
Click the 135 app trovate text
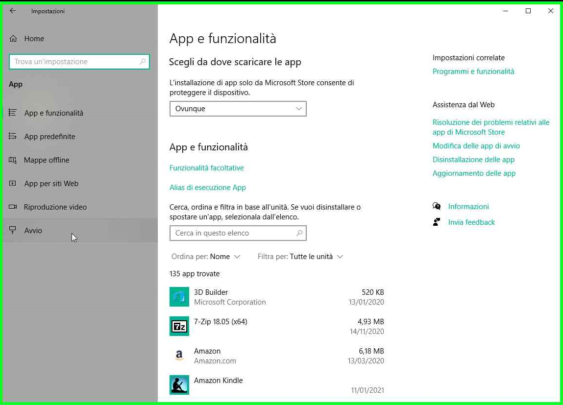pyautogui.click(x=194, y=274)
